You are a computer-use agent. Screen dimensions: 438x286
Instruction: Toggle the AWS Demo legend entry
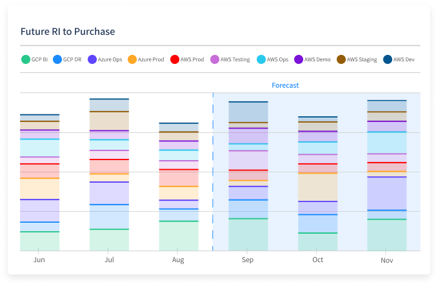[312, 59]
